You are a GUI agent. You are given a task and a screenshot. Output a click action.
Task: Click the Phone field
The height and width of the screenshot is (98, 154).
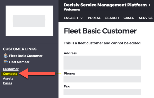(102, 79)
